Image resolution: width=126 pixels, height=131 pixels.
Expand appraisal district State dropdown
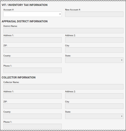point(94,60)
